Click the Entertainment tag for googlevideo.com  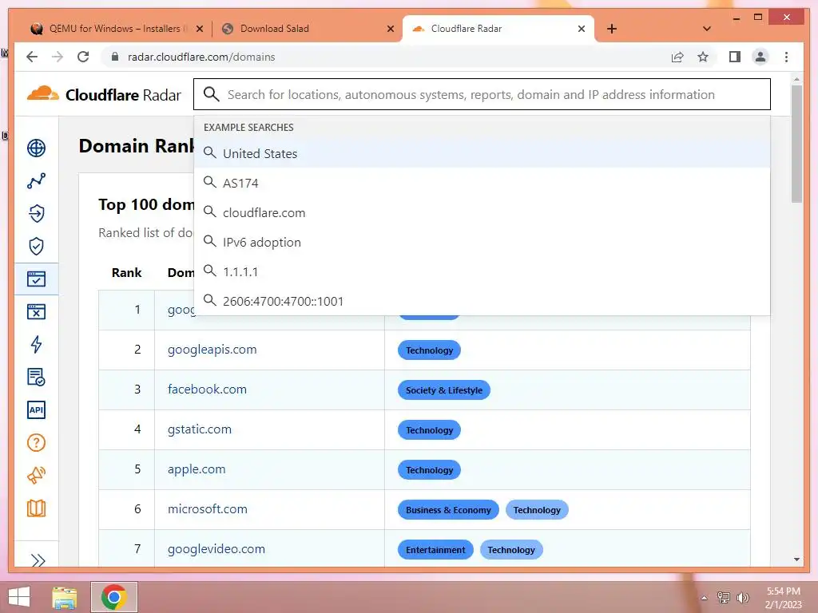pyautogui.click(x=435, y=549)
